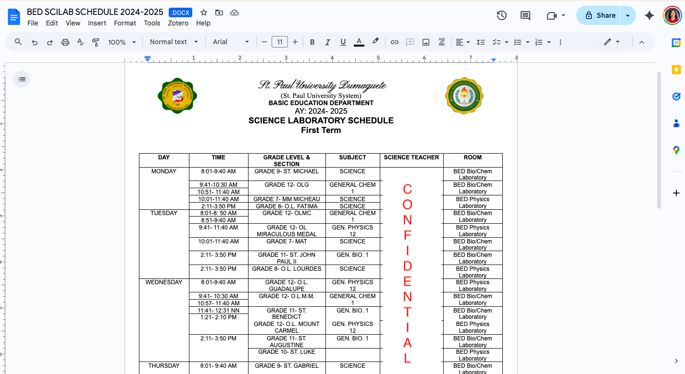This screenshot has height=374, width=685.
Task: Show the side panel with the arrow at bottom right
Action: (676, 361)
